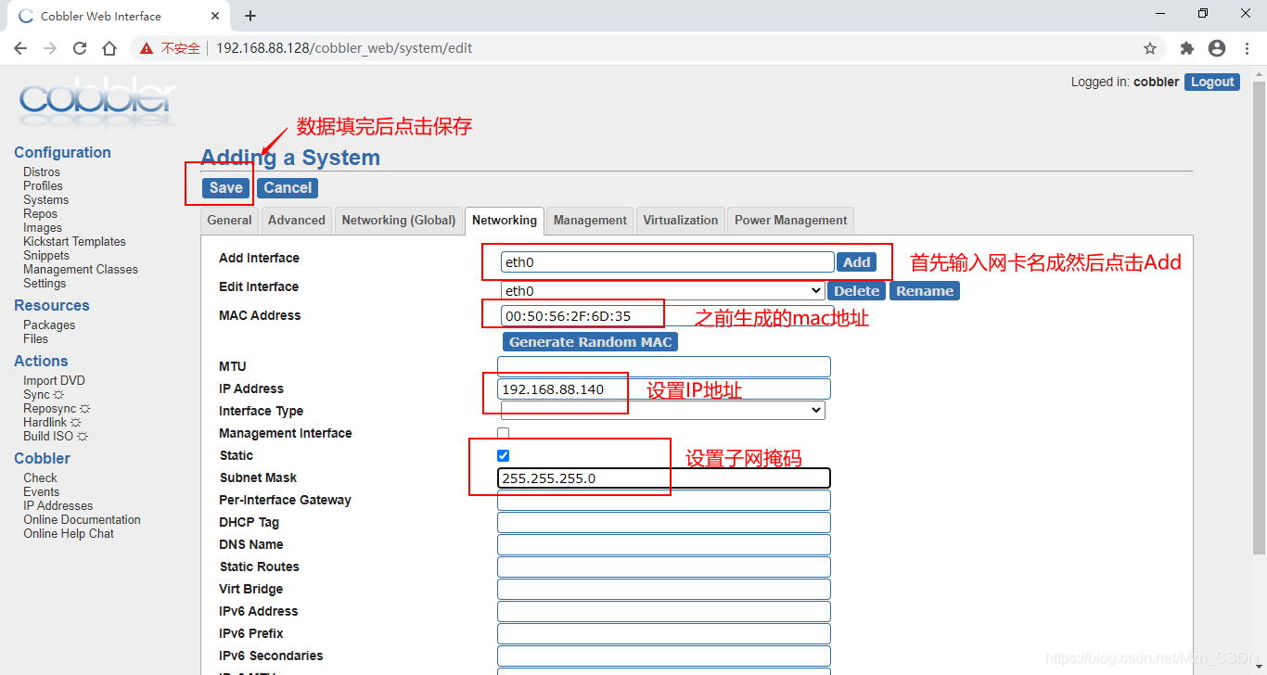Go to browser home page icon
Viewport: 1267px width, 675px height.
point(109,48)
